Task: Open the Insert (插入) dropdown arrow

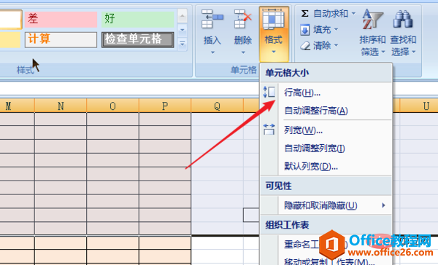Action: point(212,52)
